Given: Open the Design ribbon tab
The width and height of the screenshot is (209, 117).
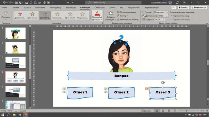Looking at the screenshot, I should click(x=56, y=7).
